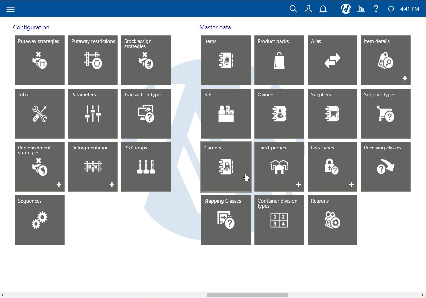
Task: Click the search magnifier icon
Action: (x=293, y=9)
